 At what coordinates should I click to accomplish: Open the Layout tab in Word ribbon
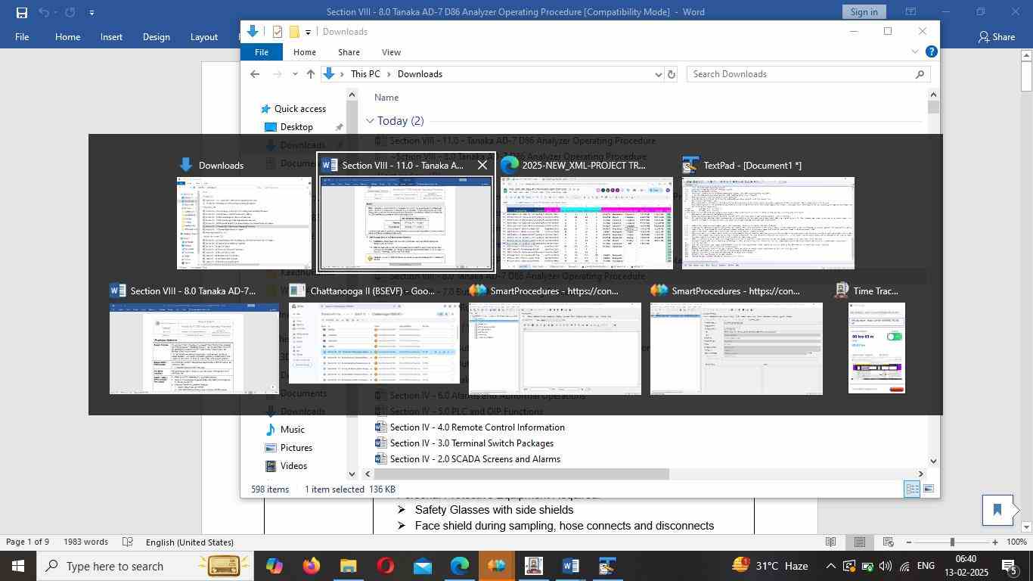204,36
